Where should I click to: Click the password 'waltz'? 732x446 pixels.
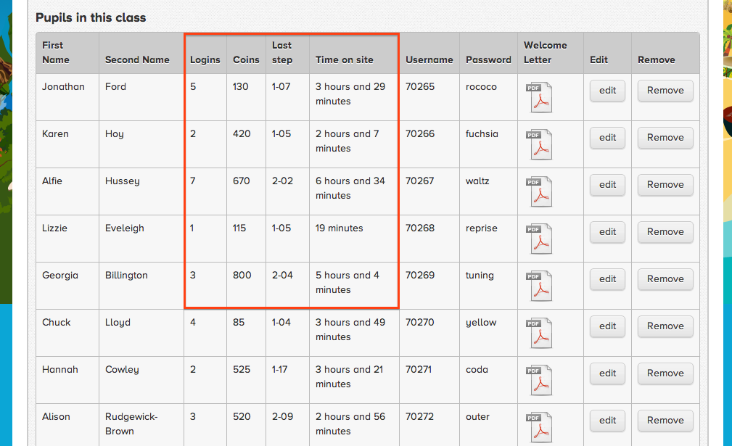pos(477,181)
